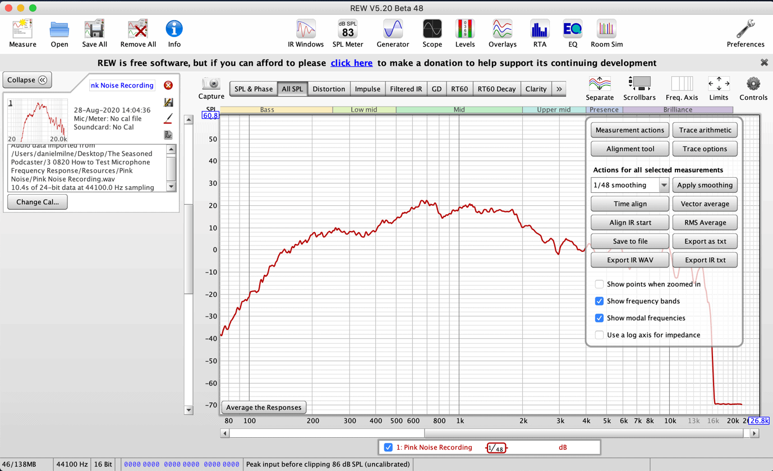Image resolution: width=773 pixels, height=471 pixels.
Task: Uncheck Show frequency bands
Action: (x=599, y=301)
